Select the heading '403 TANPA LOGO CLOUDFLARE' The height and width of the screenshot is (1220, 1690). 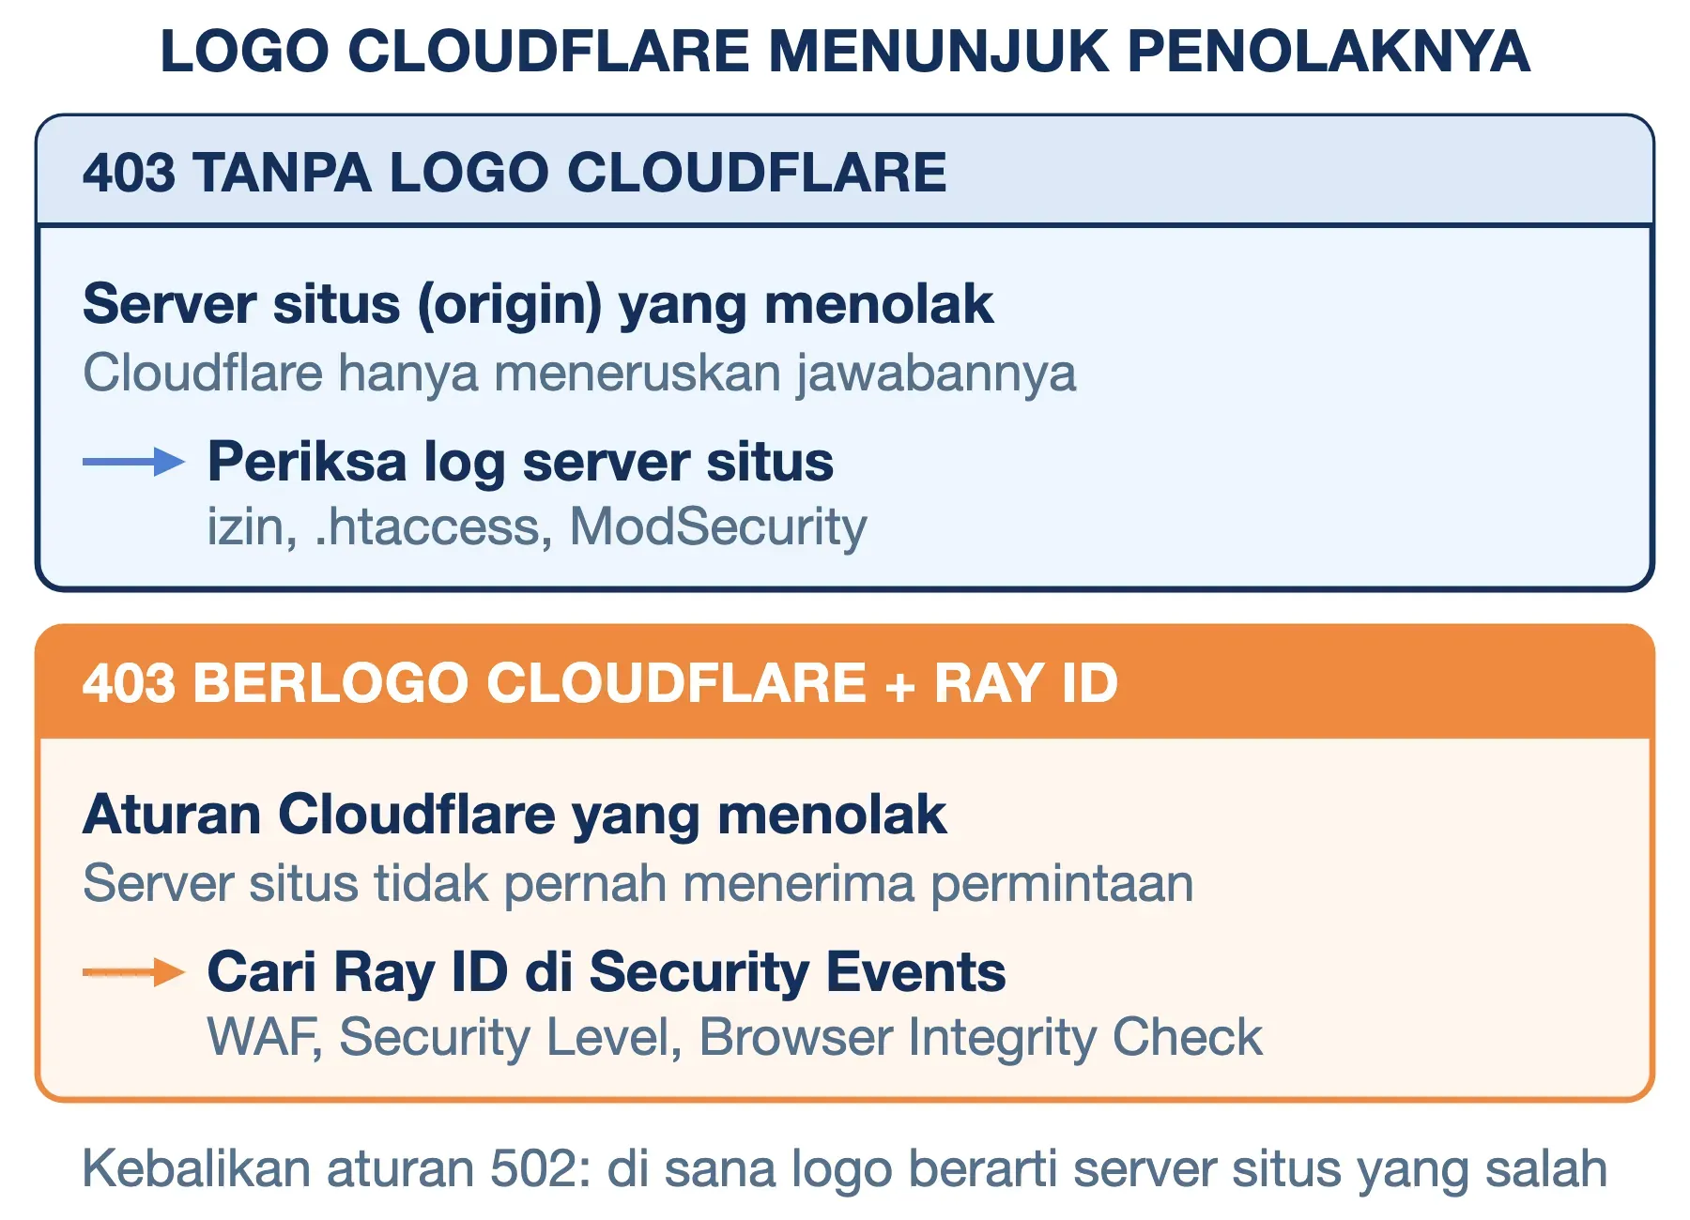(x=515, y=173)
